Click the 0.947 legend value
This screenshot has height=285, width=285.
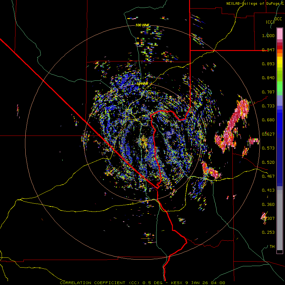pyautogui.click(x=268, y=50)
